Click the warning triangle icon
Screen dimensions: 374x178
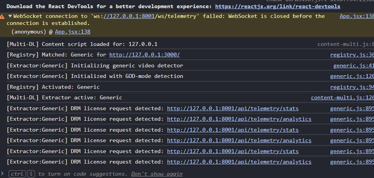click(2, 16)
